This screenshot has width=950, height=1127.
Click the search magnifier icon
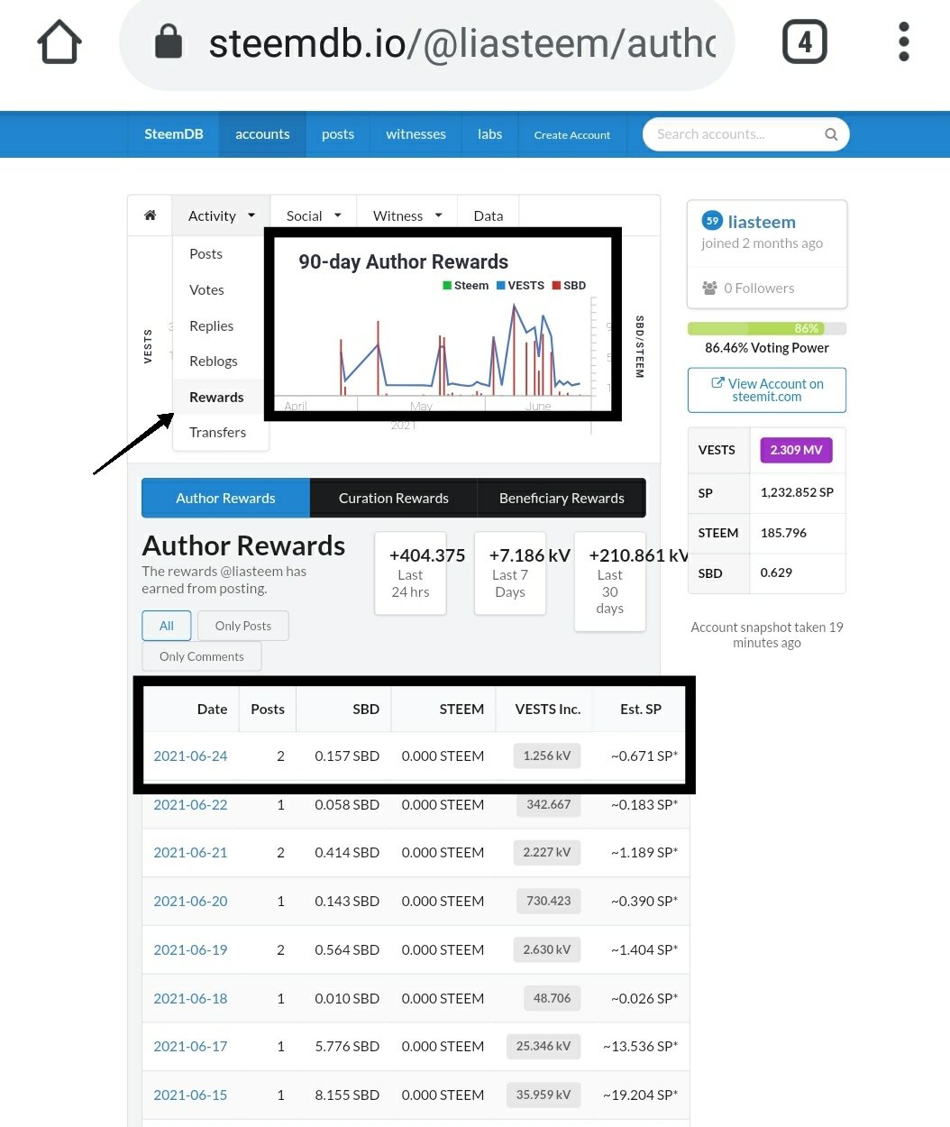point(831,134)
